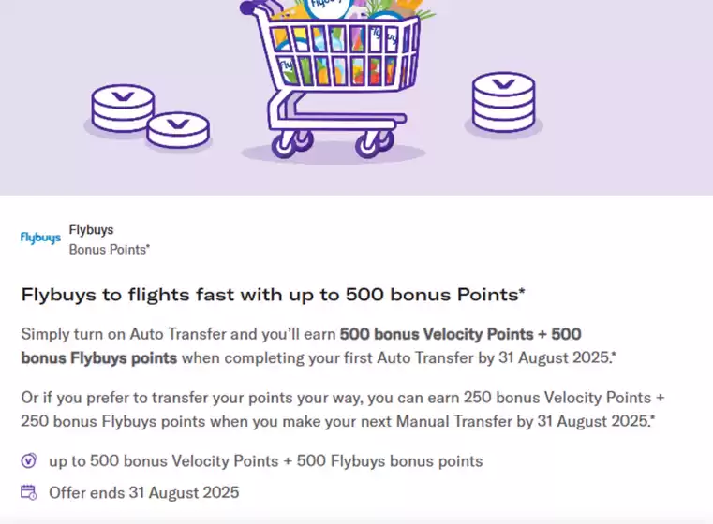Click the Manual Transfer offer paragraph

(343, 409)
